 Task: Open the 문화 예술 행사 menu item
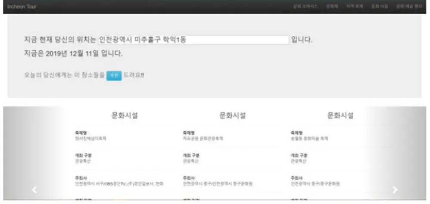pos(408,6)
